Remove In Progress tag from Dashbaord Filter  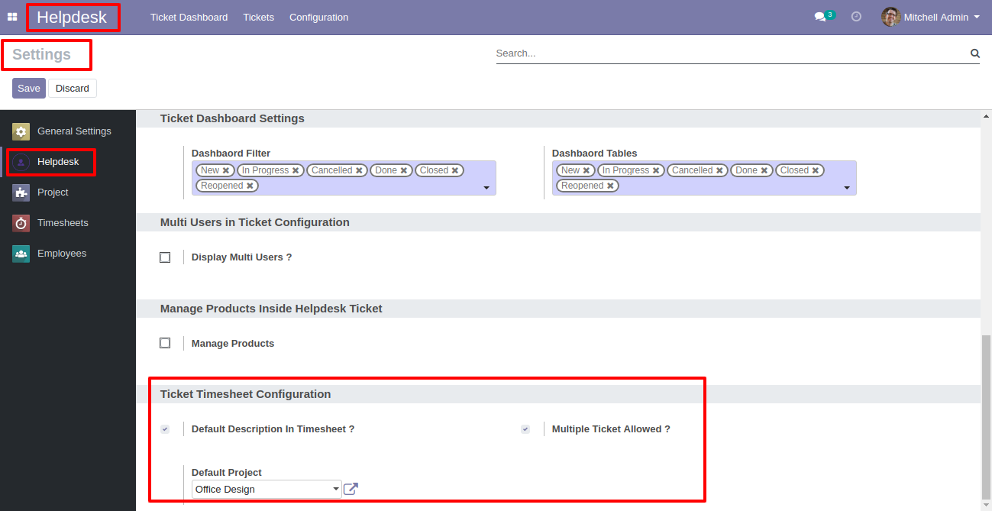pyautogui.click(x=296, y=170)
